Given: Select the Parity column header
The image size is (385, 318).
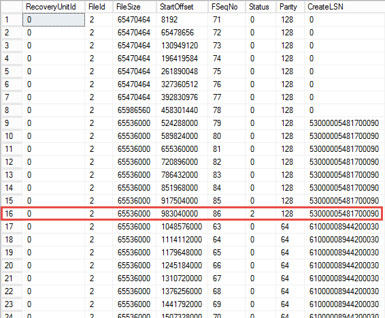Looking at the screenshot, I should pyautogui.click(x=290, y=7).
